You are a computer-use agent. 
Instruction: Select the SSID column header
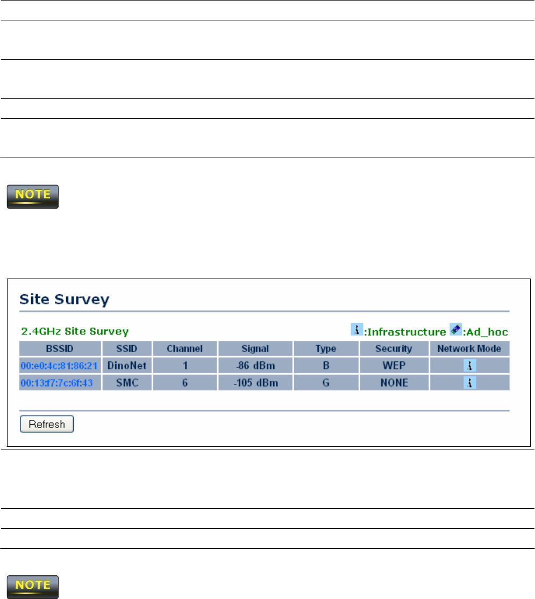[127, 349]
